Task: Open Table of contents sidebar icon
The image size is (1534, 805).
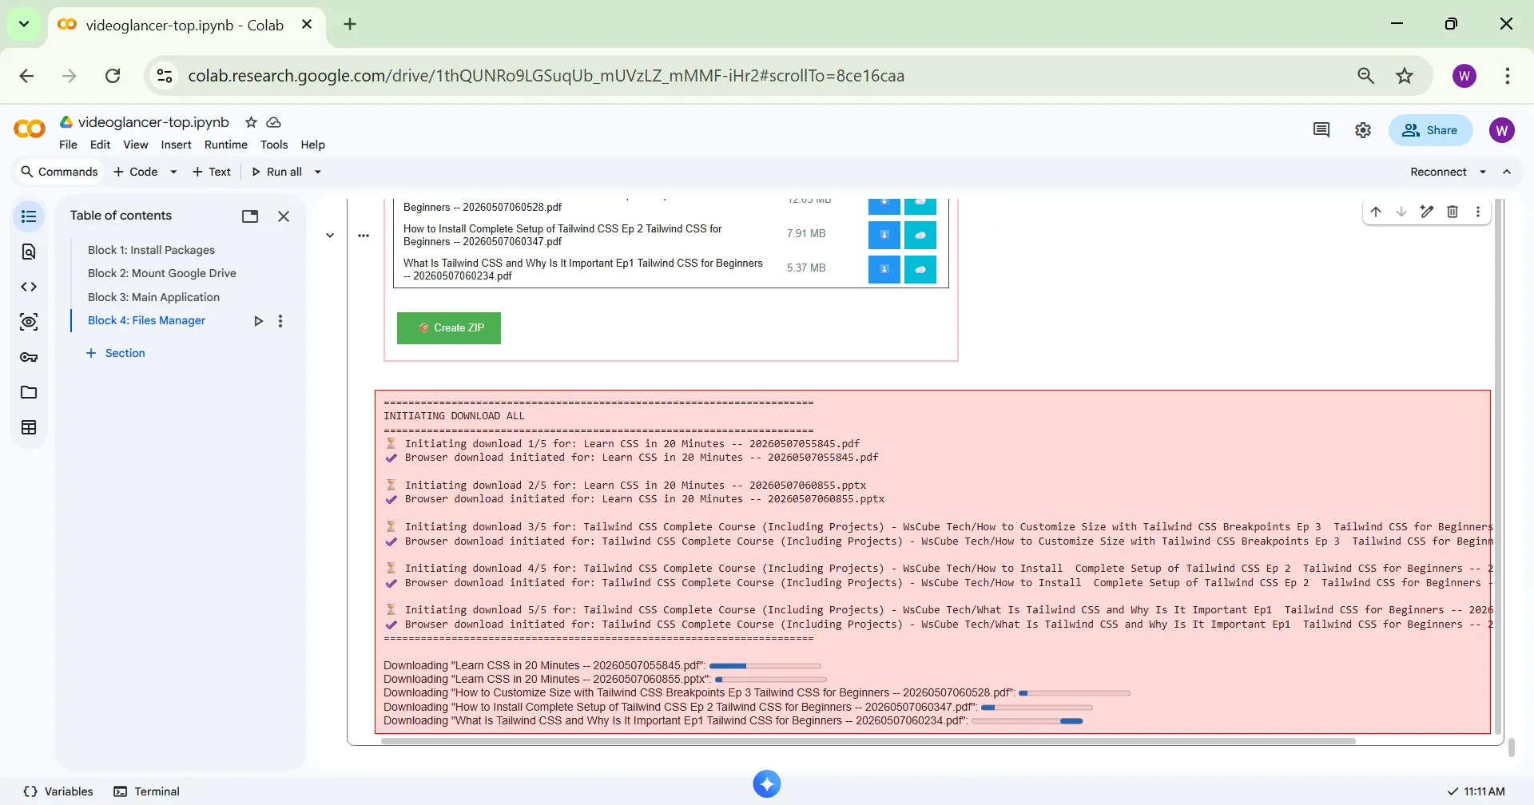Action: coord(29,216)
